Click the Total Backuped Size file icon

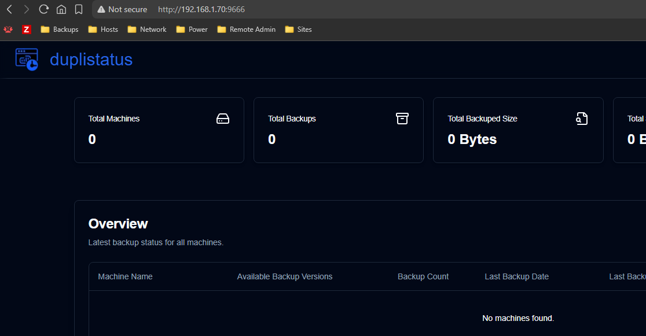point(582,119)
